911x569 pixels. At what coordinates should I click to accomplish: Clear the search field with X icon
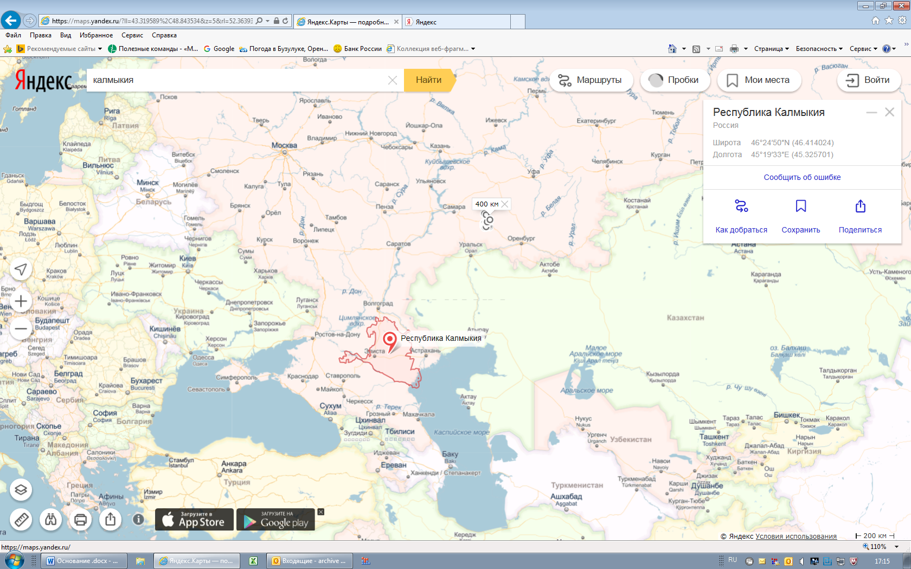393,80
